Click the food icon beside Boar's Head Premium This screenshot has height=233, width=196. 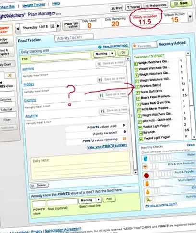point(138,98)
